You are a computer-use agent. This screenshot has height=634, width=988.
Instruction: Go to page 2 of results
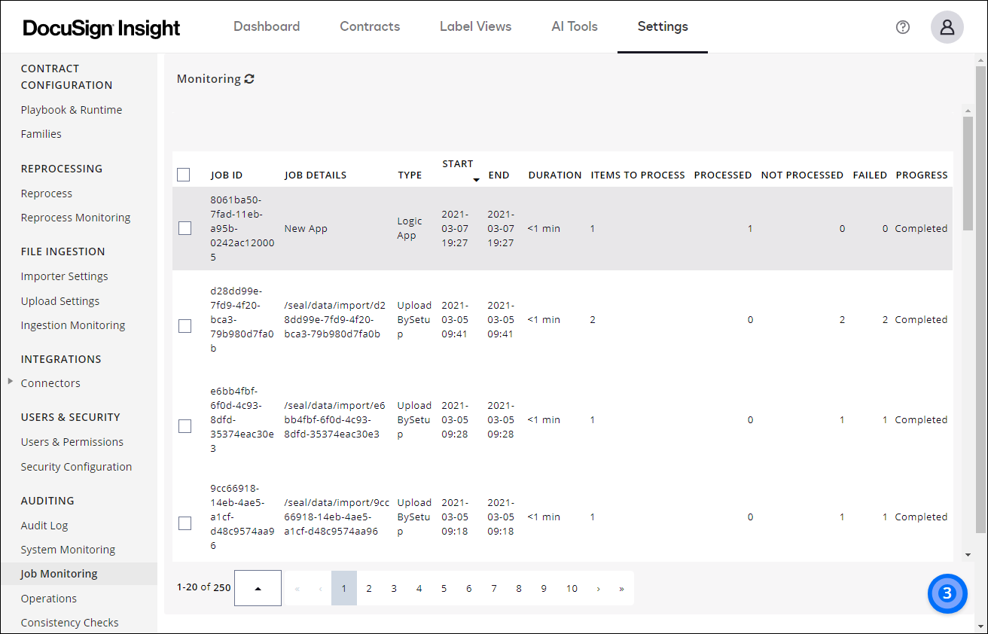coord(368,588)
